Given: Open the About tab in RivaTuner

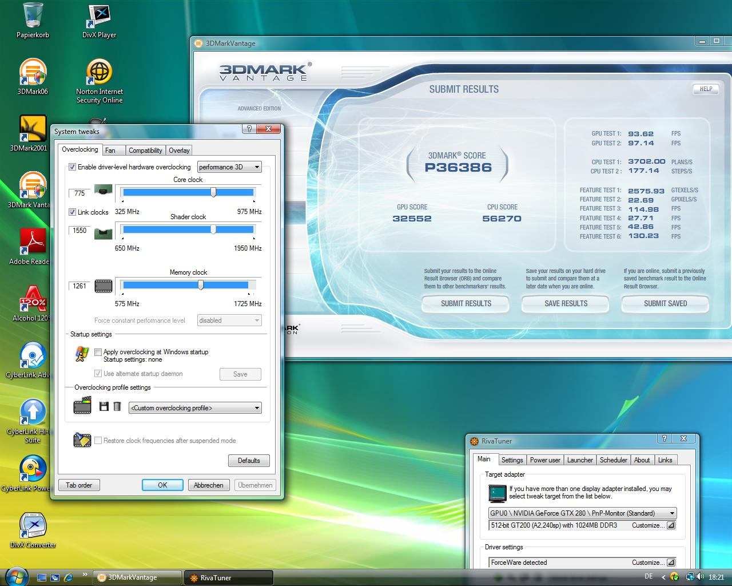Looking at the screenshot, I should (642, 460).
